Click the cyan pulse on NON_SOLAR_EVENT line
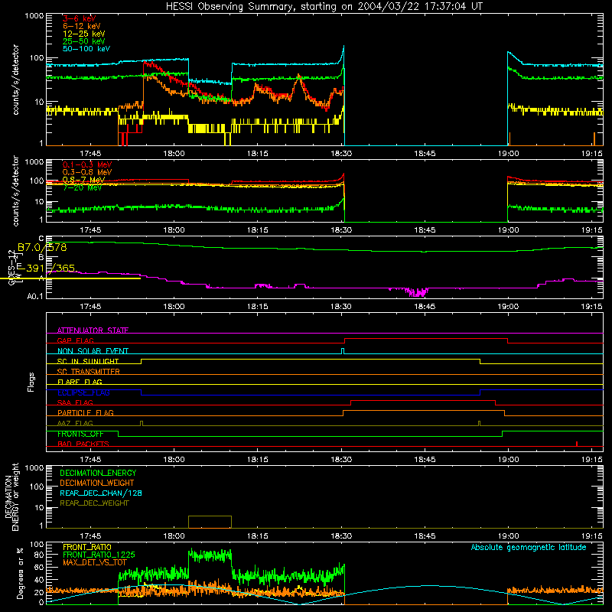 (x=343, y=351)
